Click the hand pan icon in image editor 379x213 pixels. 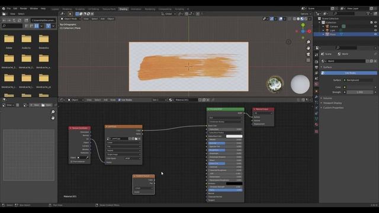coord(53,118)
